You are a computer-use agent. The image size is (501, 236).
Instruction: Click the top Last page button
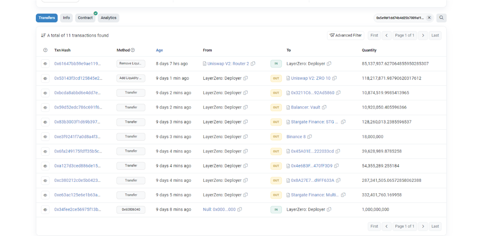[x=435, y=35]
